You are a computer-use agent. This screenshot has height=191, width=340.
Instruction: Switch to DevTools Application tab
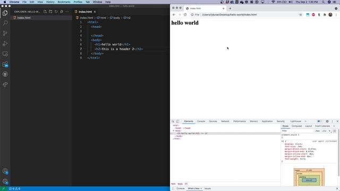(x=267, y=121)
